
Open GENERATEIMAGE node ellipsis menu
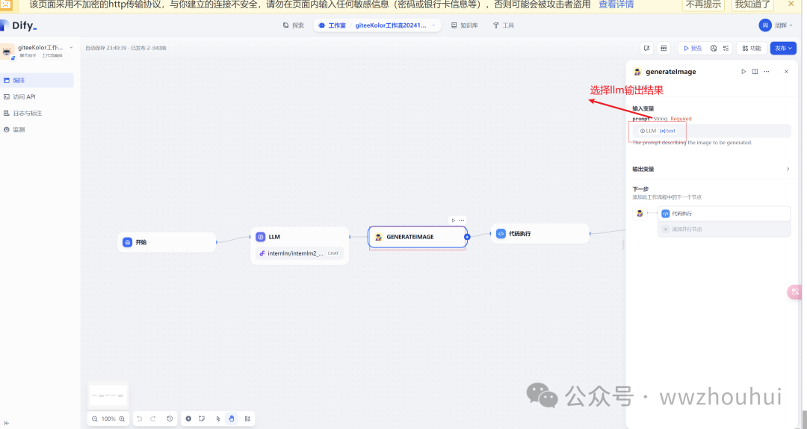point(462,220)
